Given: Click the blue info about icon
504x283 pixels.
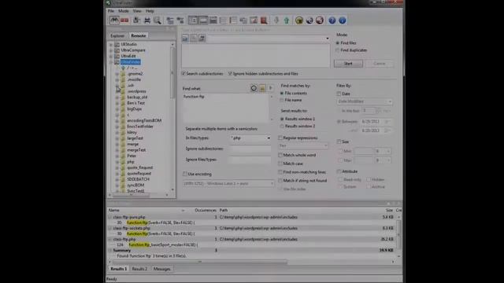Looking at the screenshot, I should [343, 20].
